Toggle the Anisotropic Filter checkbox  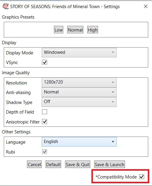44,122
